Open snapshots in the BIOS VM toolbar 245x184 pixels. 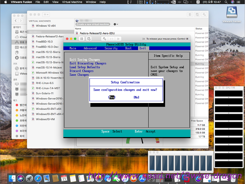(x=89, y=39)
